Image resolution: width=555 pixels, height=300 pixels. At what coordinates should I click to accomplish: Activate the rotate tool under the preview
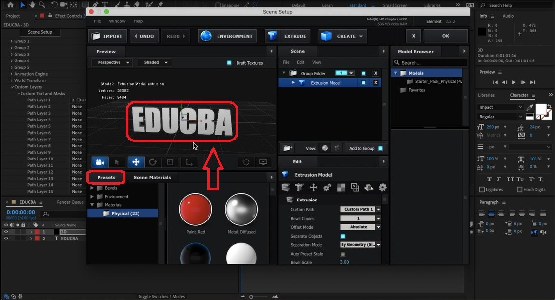coord(153,162)
